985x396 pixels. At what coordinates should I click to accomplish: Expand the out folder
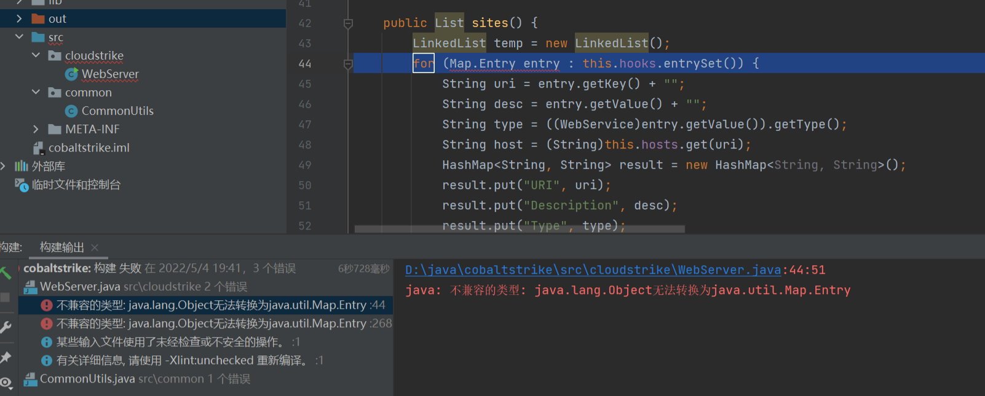coord(19,19)
